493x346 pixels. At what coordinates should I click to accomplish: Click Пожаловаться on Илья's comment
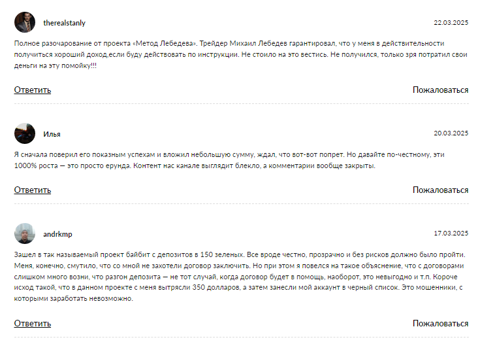pyautogui.click(x=440, y=190)
